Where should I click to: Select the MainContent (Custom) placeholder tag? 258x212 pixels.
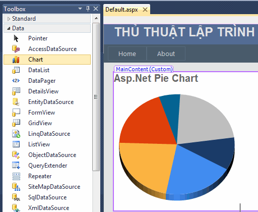[144, 69]
